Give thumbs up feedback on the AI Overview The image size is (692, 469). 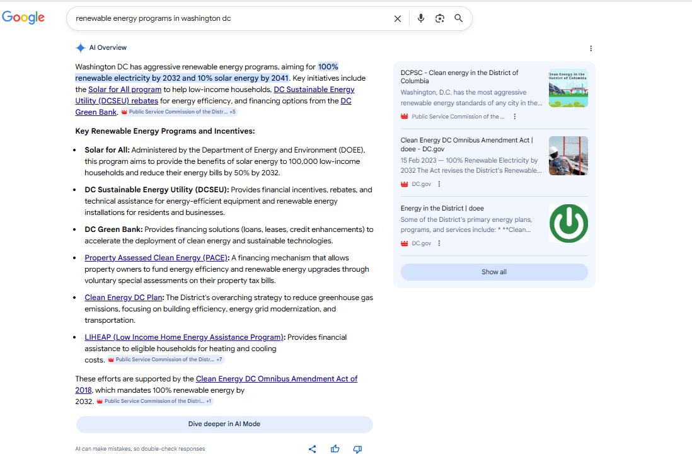(x=335, y=449)
